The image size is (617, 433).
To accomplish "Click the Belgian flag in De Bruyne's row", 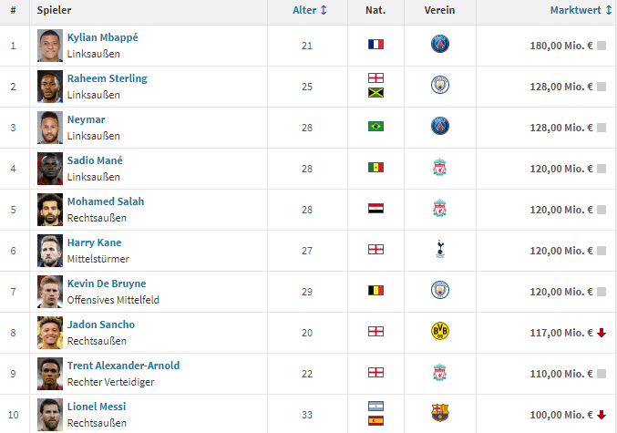I will [x=375, y=290].
